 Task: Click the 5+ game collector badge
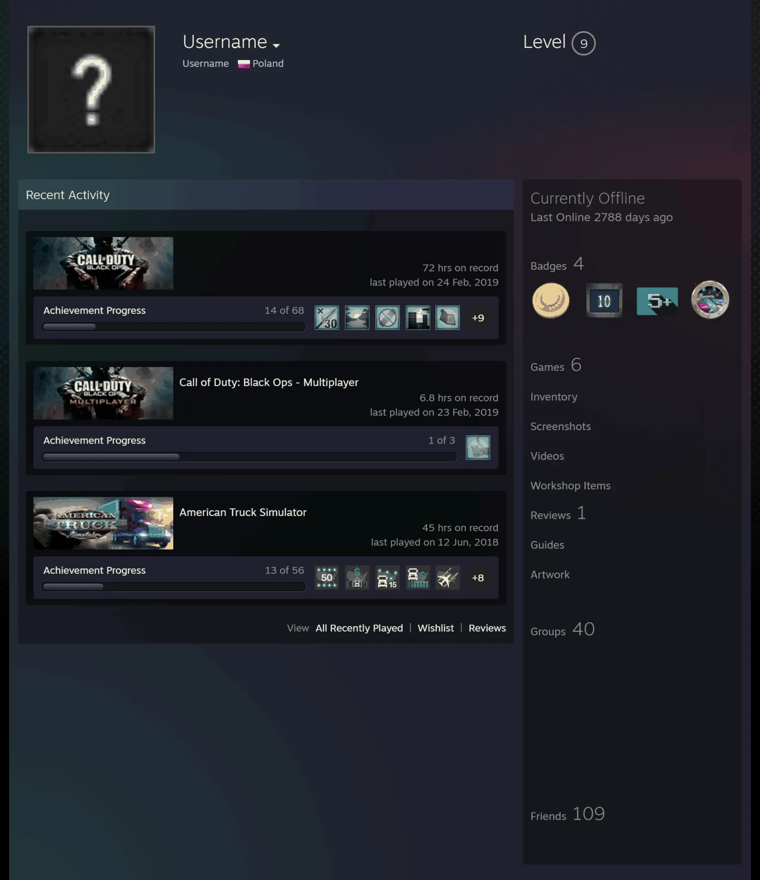click(x=657, y=301)
